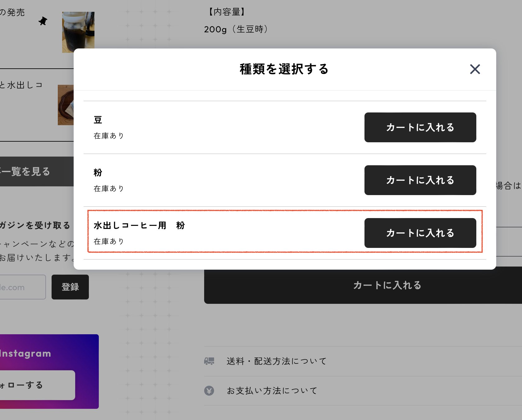Close the 種類を選択する dialog
This screenshot has height=420, width=522.
tap(475, 69)
